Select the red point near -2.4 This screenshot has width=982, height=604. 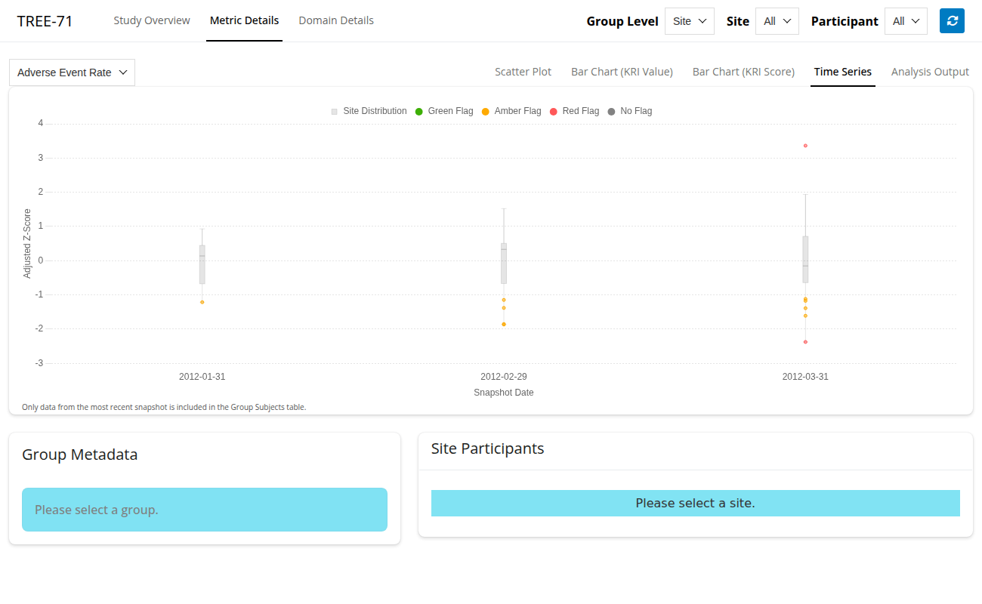pyautogui.click(x=805, y=342)
